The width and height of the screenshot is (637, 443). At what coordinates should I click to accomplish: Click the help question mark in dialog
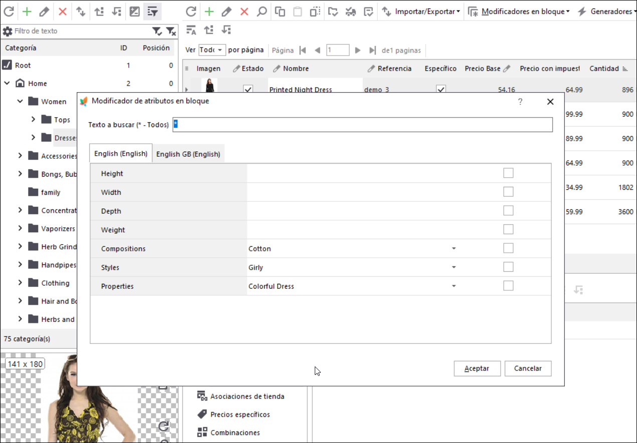(x=520, y=102)
